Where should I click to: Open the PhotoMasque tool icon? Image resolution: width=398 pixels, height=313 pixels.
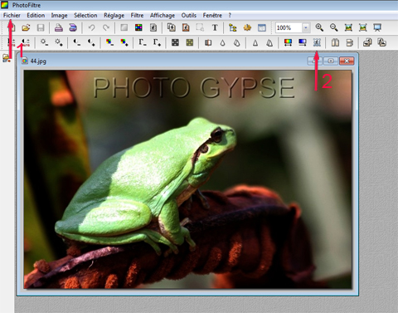point(317,42)
